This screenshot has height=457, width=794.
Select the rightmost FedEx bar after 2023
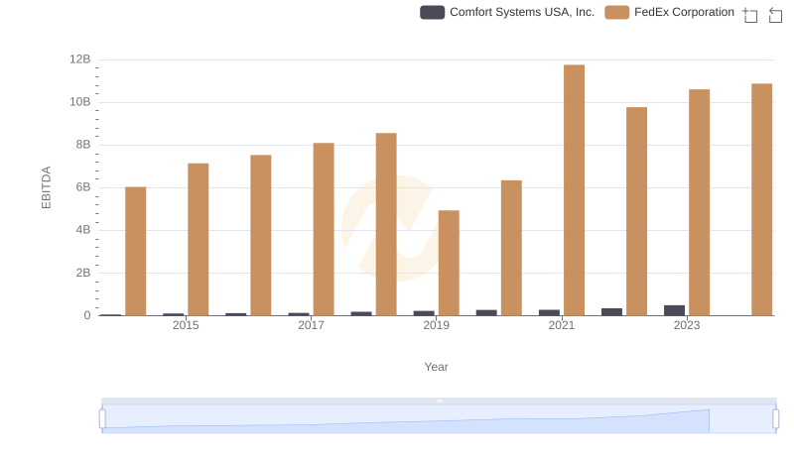tap(761, 199)
